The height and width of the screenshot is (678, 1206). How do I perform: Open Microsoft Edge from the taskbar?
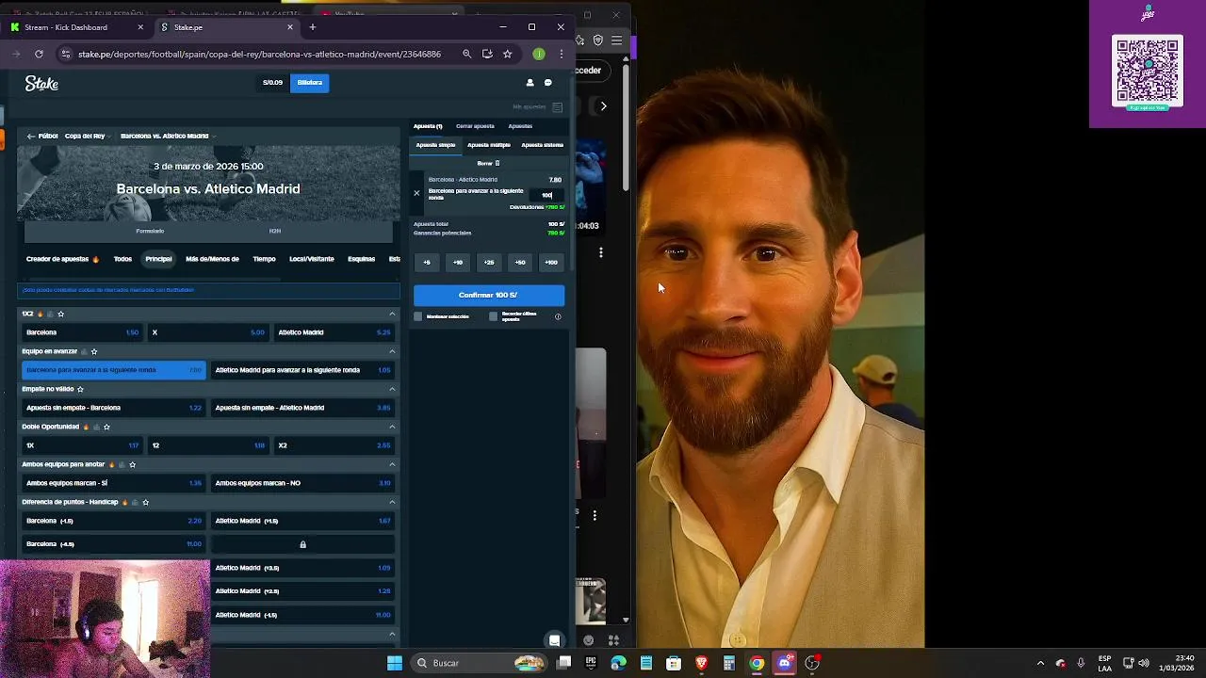click(x=618, y=663)
